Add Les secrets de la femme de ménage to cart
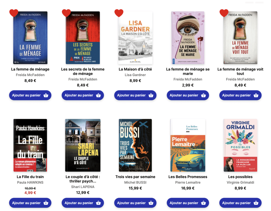The image size is (271, 211). [x=83, y=95]
